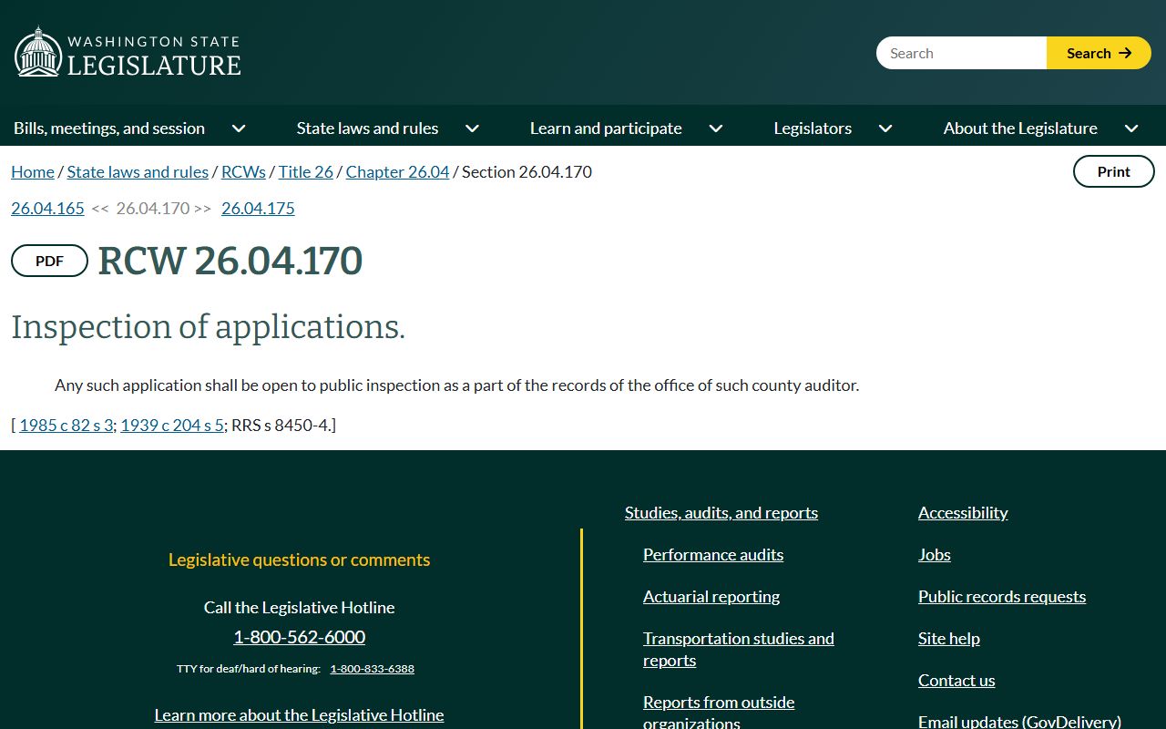1166x729 pixels.
Task: Open Transportation studies and reports link
Action: tap(739, 649)
